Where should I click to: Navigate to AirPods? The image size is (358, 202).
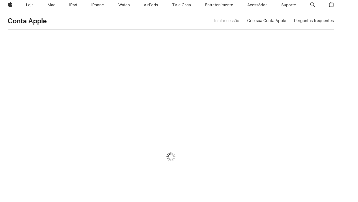(x=151, y=5)
